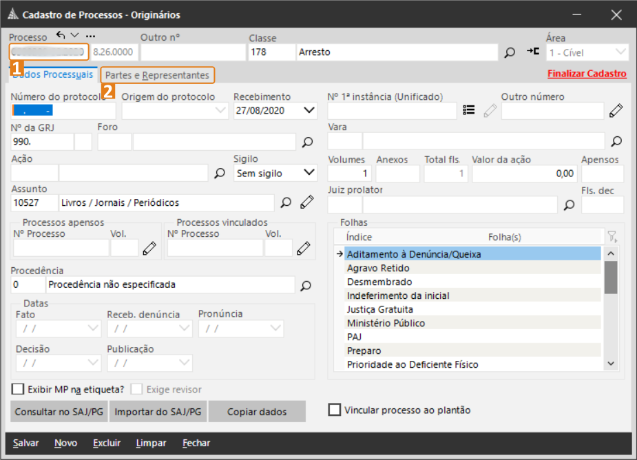The height and width of the screenshot is (460, 637).
Task: Open the Pronúncia date dropdown
Action: 276,328
